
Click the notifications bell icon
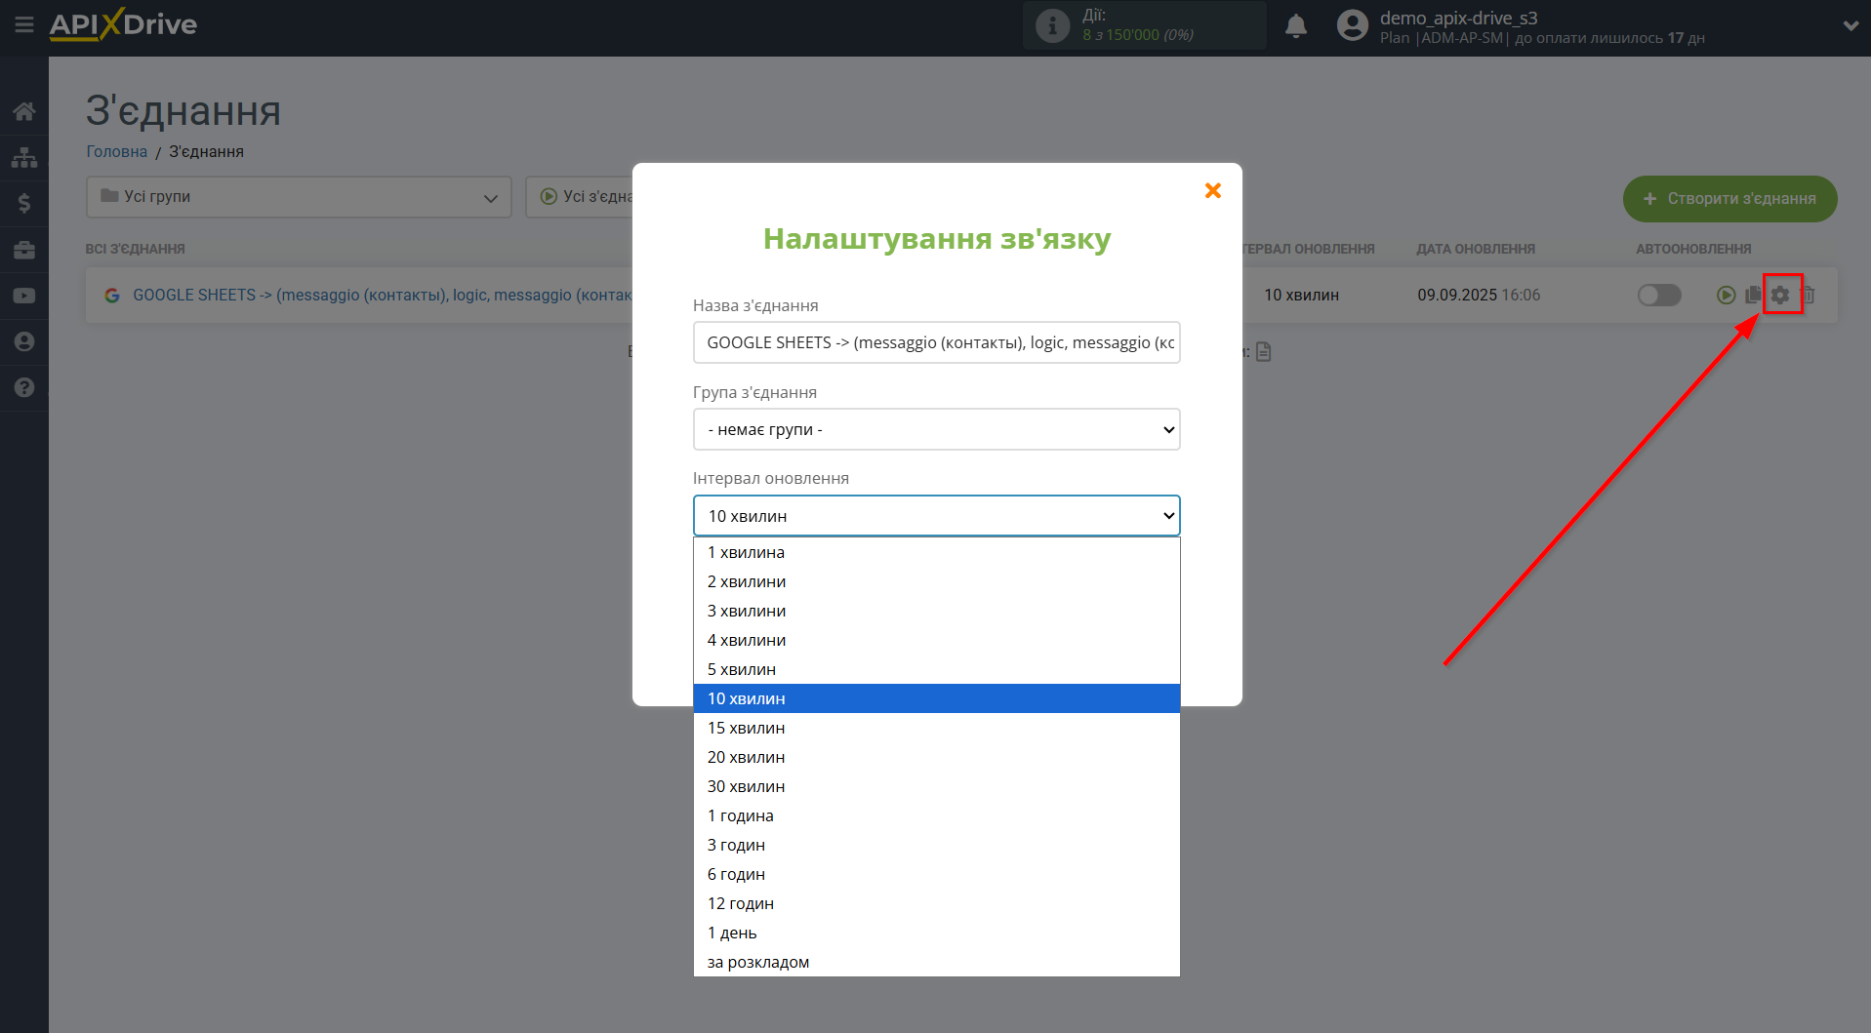click(x=1295, y=26)
